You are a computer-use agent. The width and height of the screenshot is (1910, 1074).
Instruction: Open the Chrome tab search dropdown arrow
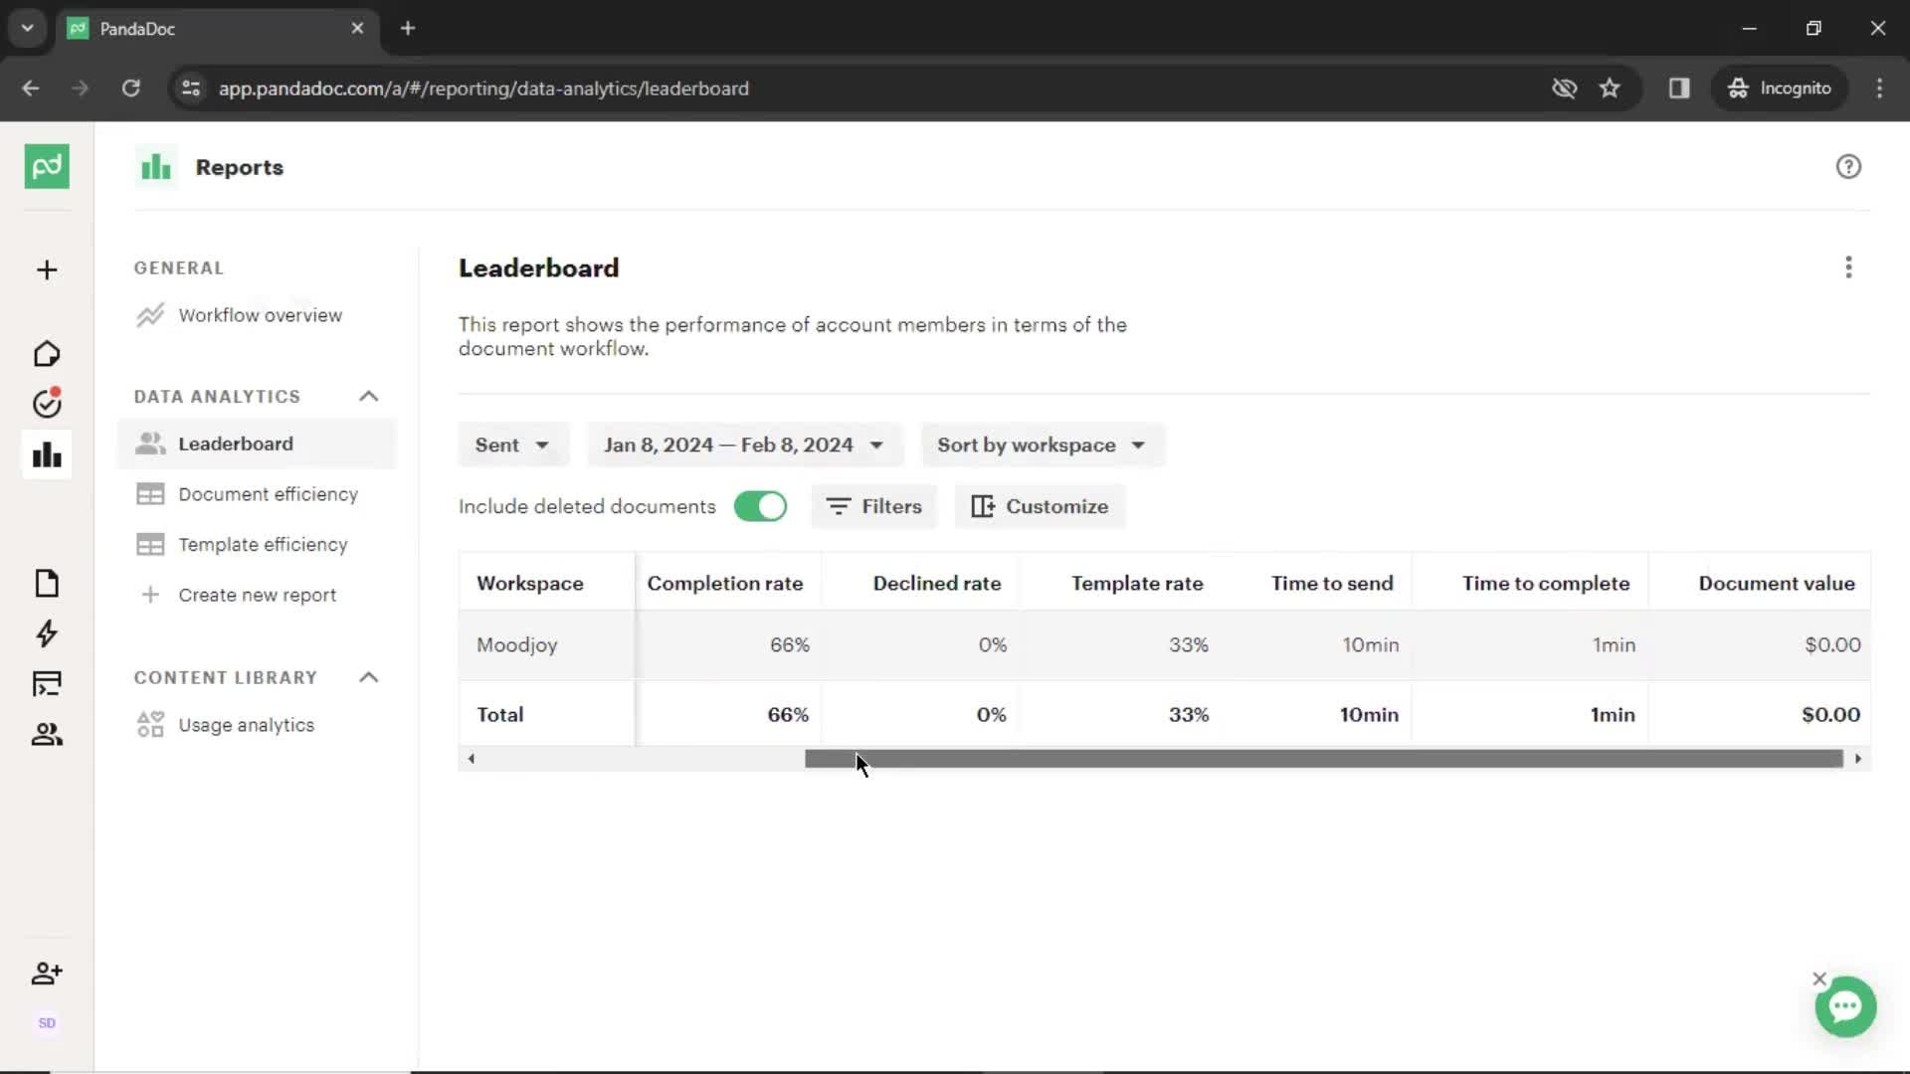(x=28, y=28)
